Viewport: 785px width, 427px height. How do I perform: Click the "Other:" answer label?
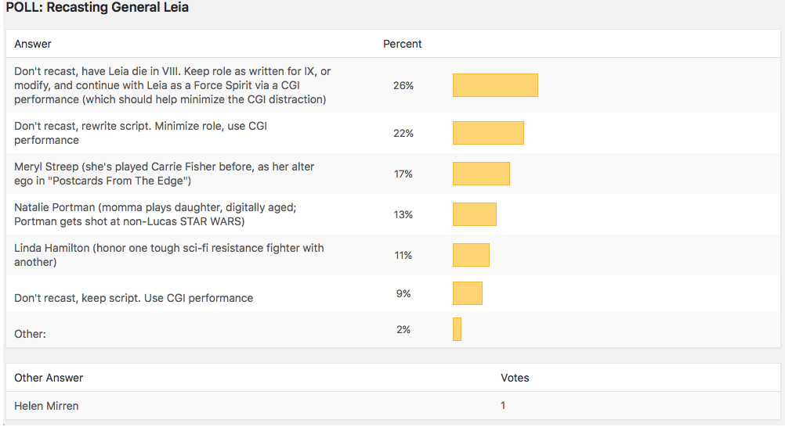(x=31, y=334)
